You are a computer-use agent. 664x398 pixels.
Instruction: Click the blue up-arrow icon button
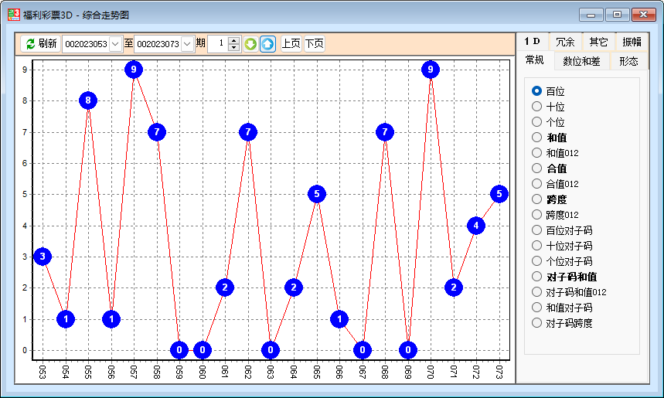[267, 44]
